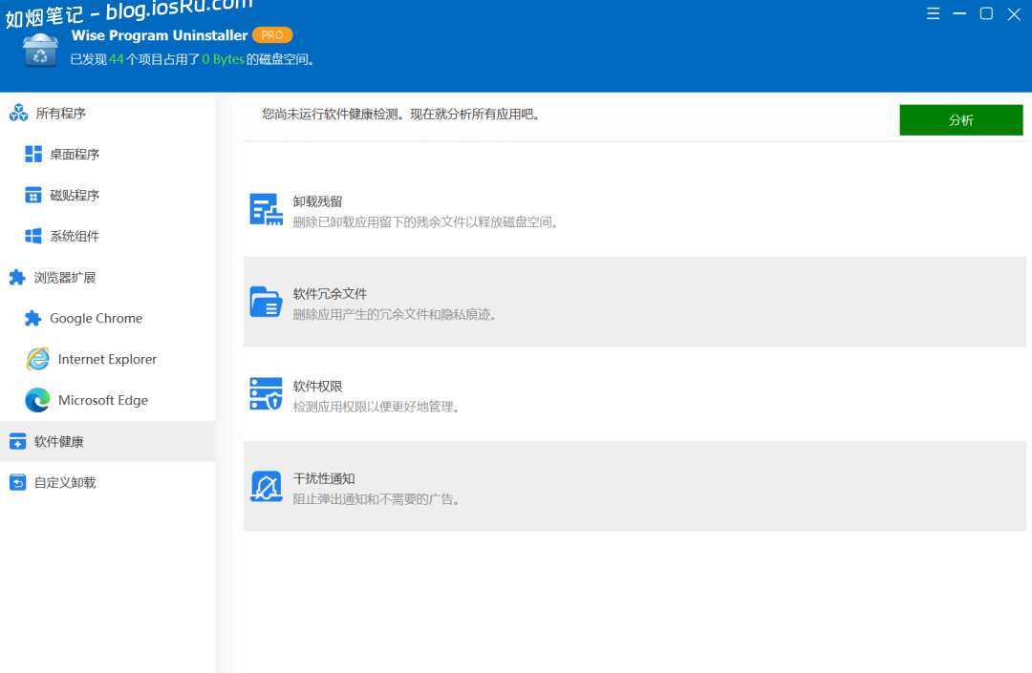Click the 卸载残留 leftover cleanup icon

(265, 209)
